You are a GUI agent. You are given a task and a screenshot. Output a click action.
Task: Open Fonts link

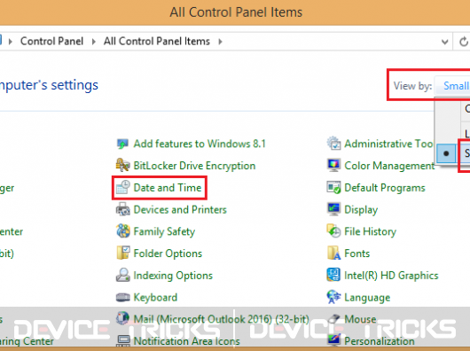(357, 253)
